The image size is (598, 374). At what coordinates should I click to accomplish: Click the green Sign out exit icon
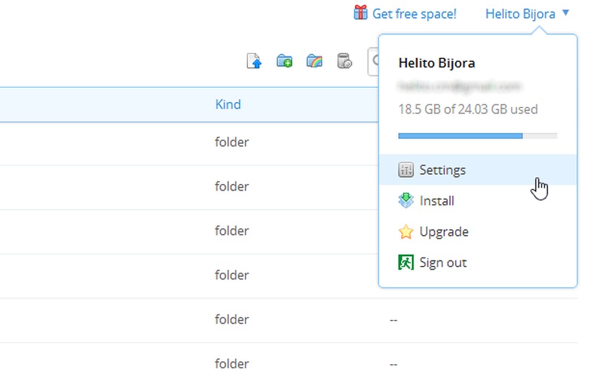point(405,262)
